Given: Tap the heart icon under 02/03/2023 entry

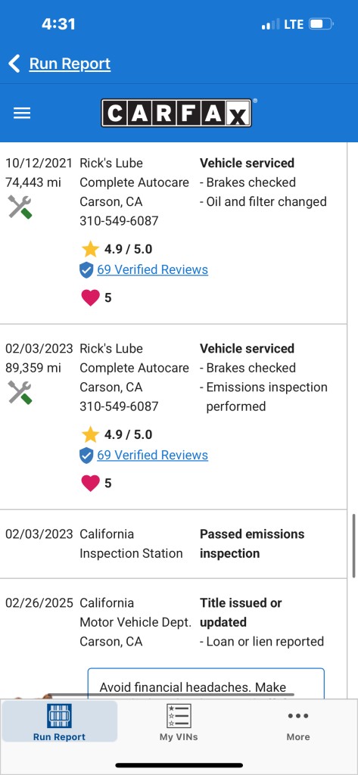Looking at the screenshot, I should (91, 483).
